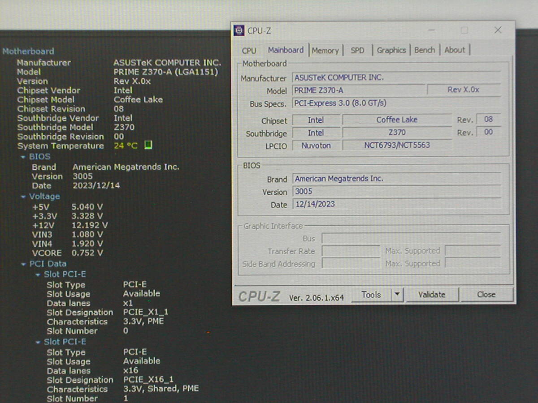Click the Chipset Rev. 08 field
The width and height of the screenshot is (538, 403).
tap(488, 120)
